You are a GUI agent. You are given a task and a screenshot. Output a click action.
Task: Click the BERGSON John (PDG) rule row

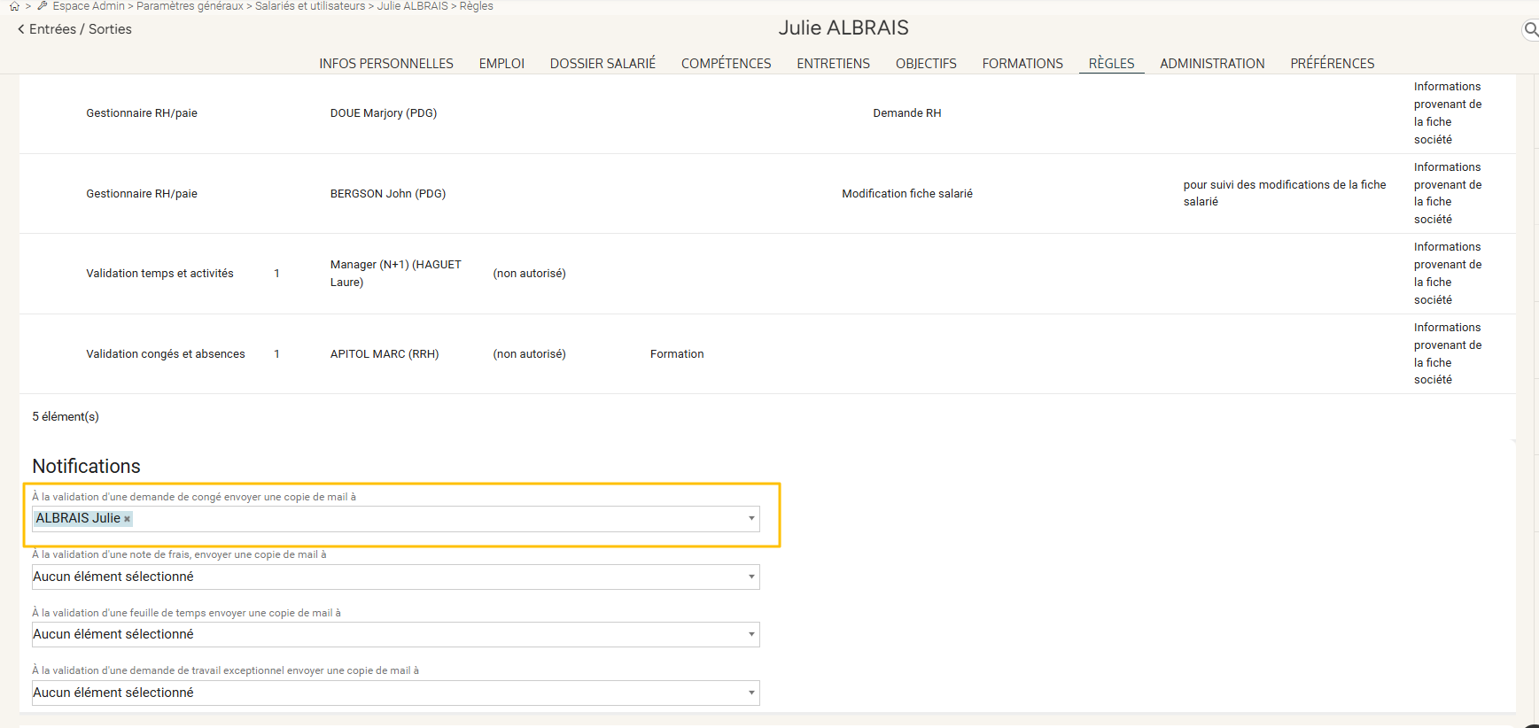point(388,194)
